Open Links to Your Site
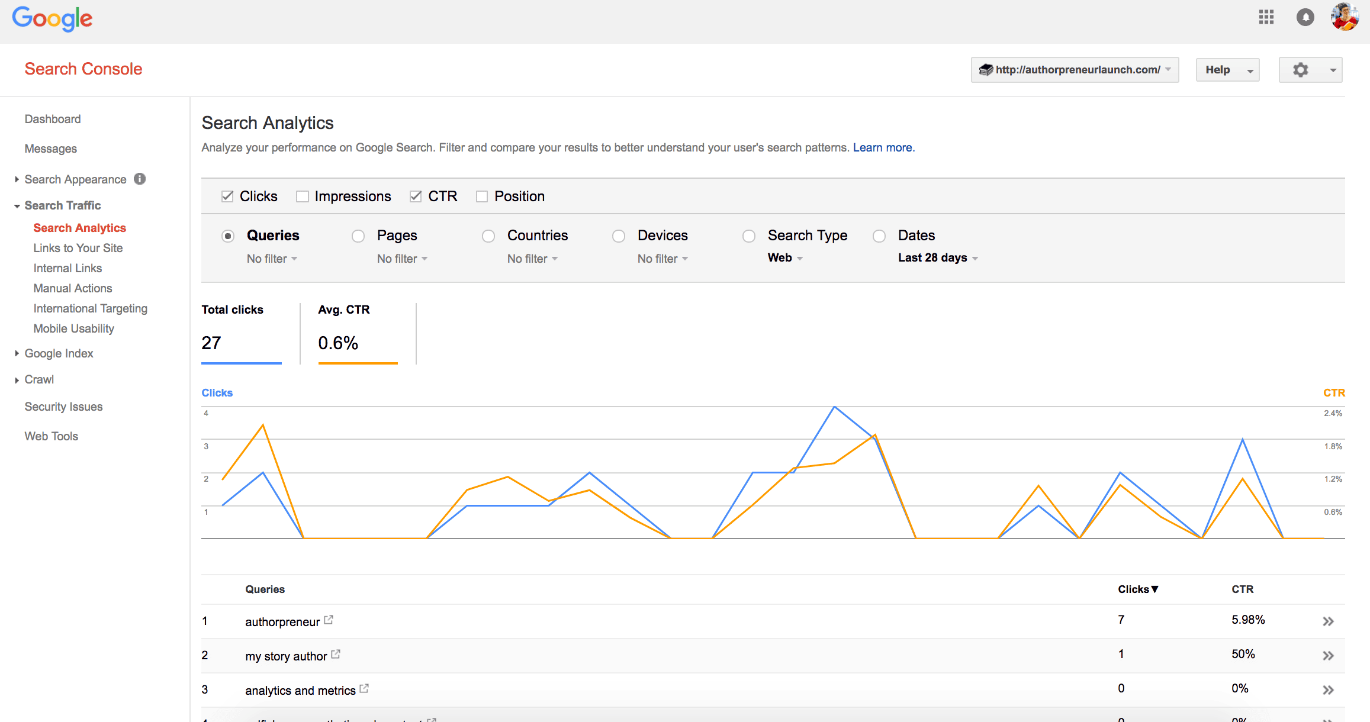The width and height of the screenshot is (1370, 722). click(78, 248)
